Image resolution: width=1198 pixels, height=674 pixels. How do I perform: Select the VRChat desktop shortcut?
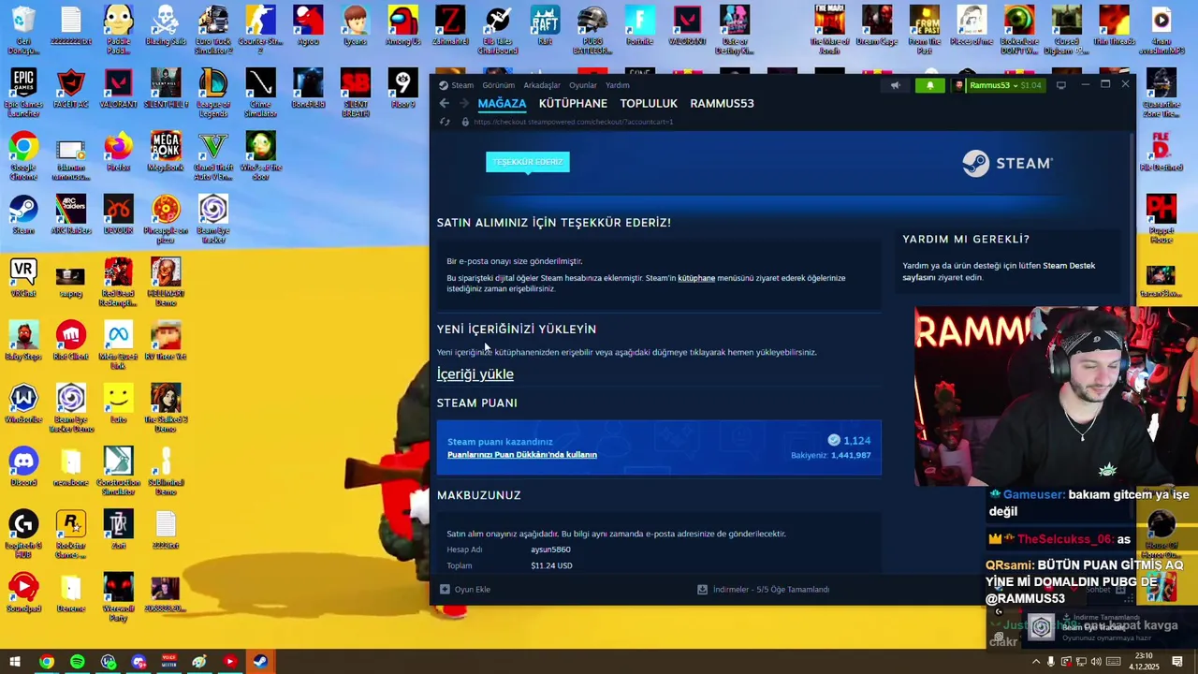click(x=23, y=277)
